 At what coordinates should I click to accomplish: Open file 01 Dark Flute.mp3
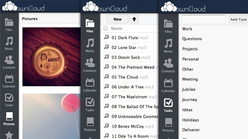[130, 38]
